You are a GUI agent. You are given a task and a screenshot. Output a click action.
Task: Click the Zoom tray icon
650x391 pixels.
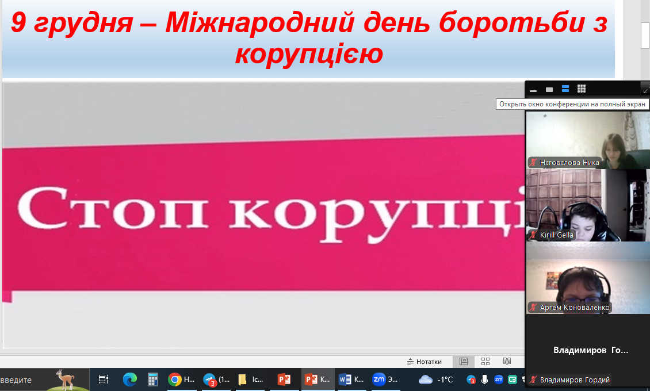499,379
